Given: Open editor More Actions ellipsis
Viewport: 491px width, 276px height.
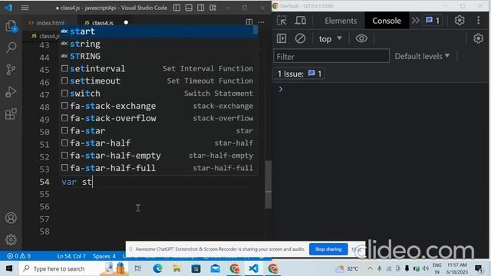Looking at the screenshot, I should (261, 22).
